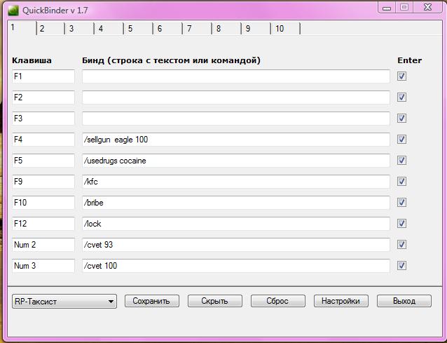Select tab 4
The height and width of the screenshot is (343, 447).
click(109, 29)
